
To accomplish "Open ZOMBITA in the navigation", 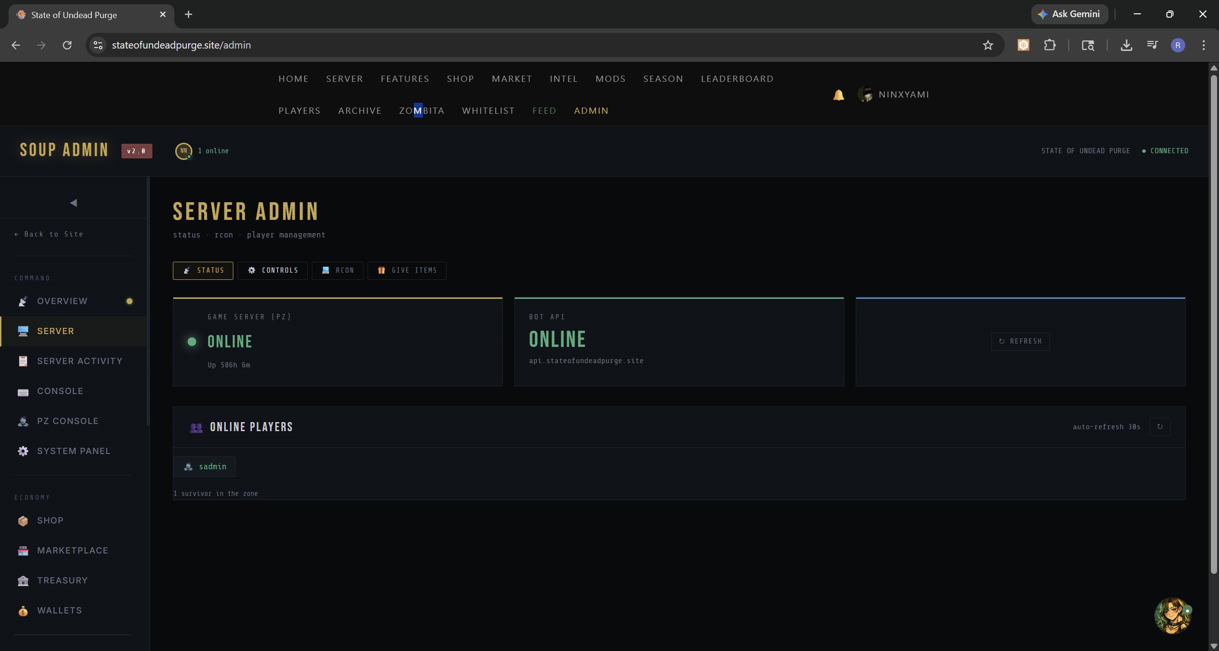I will click(422, 111).
